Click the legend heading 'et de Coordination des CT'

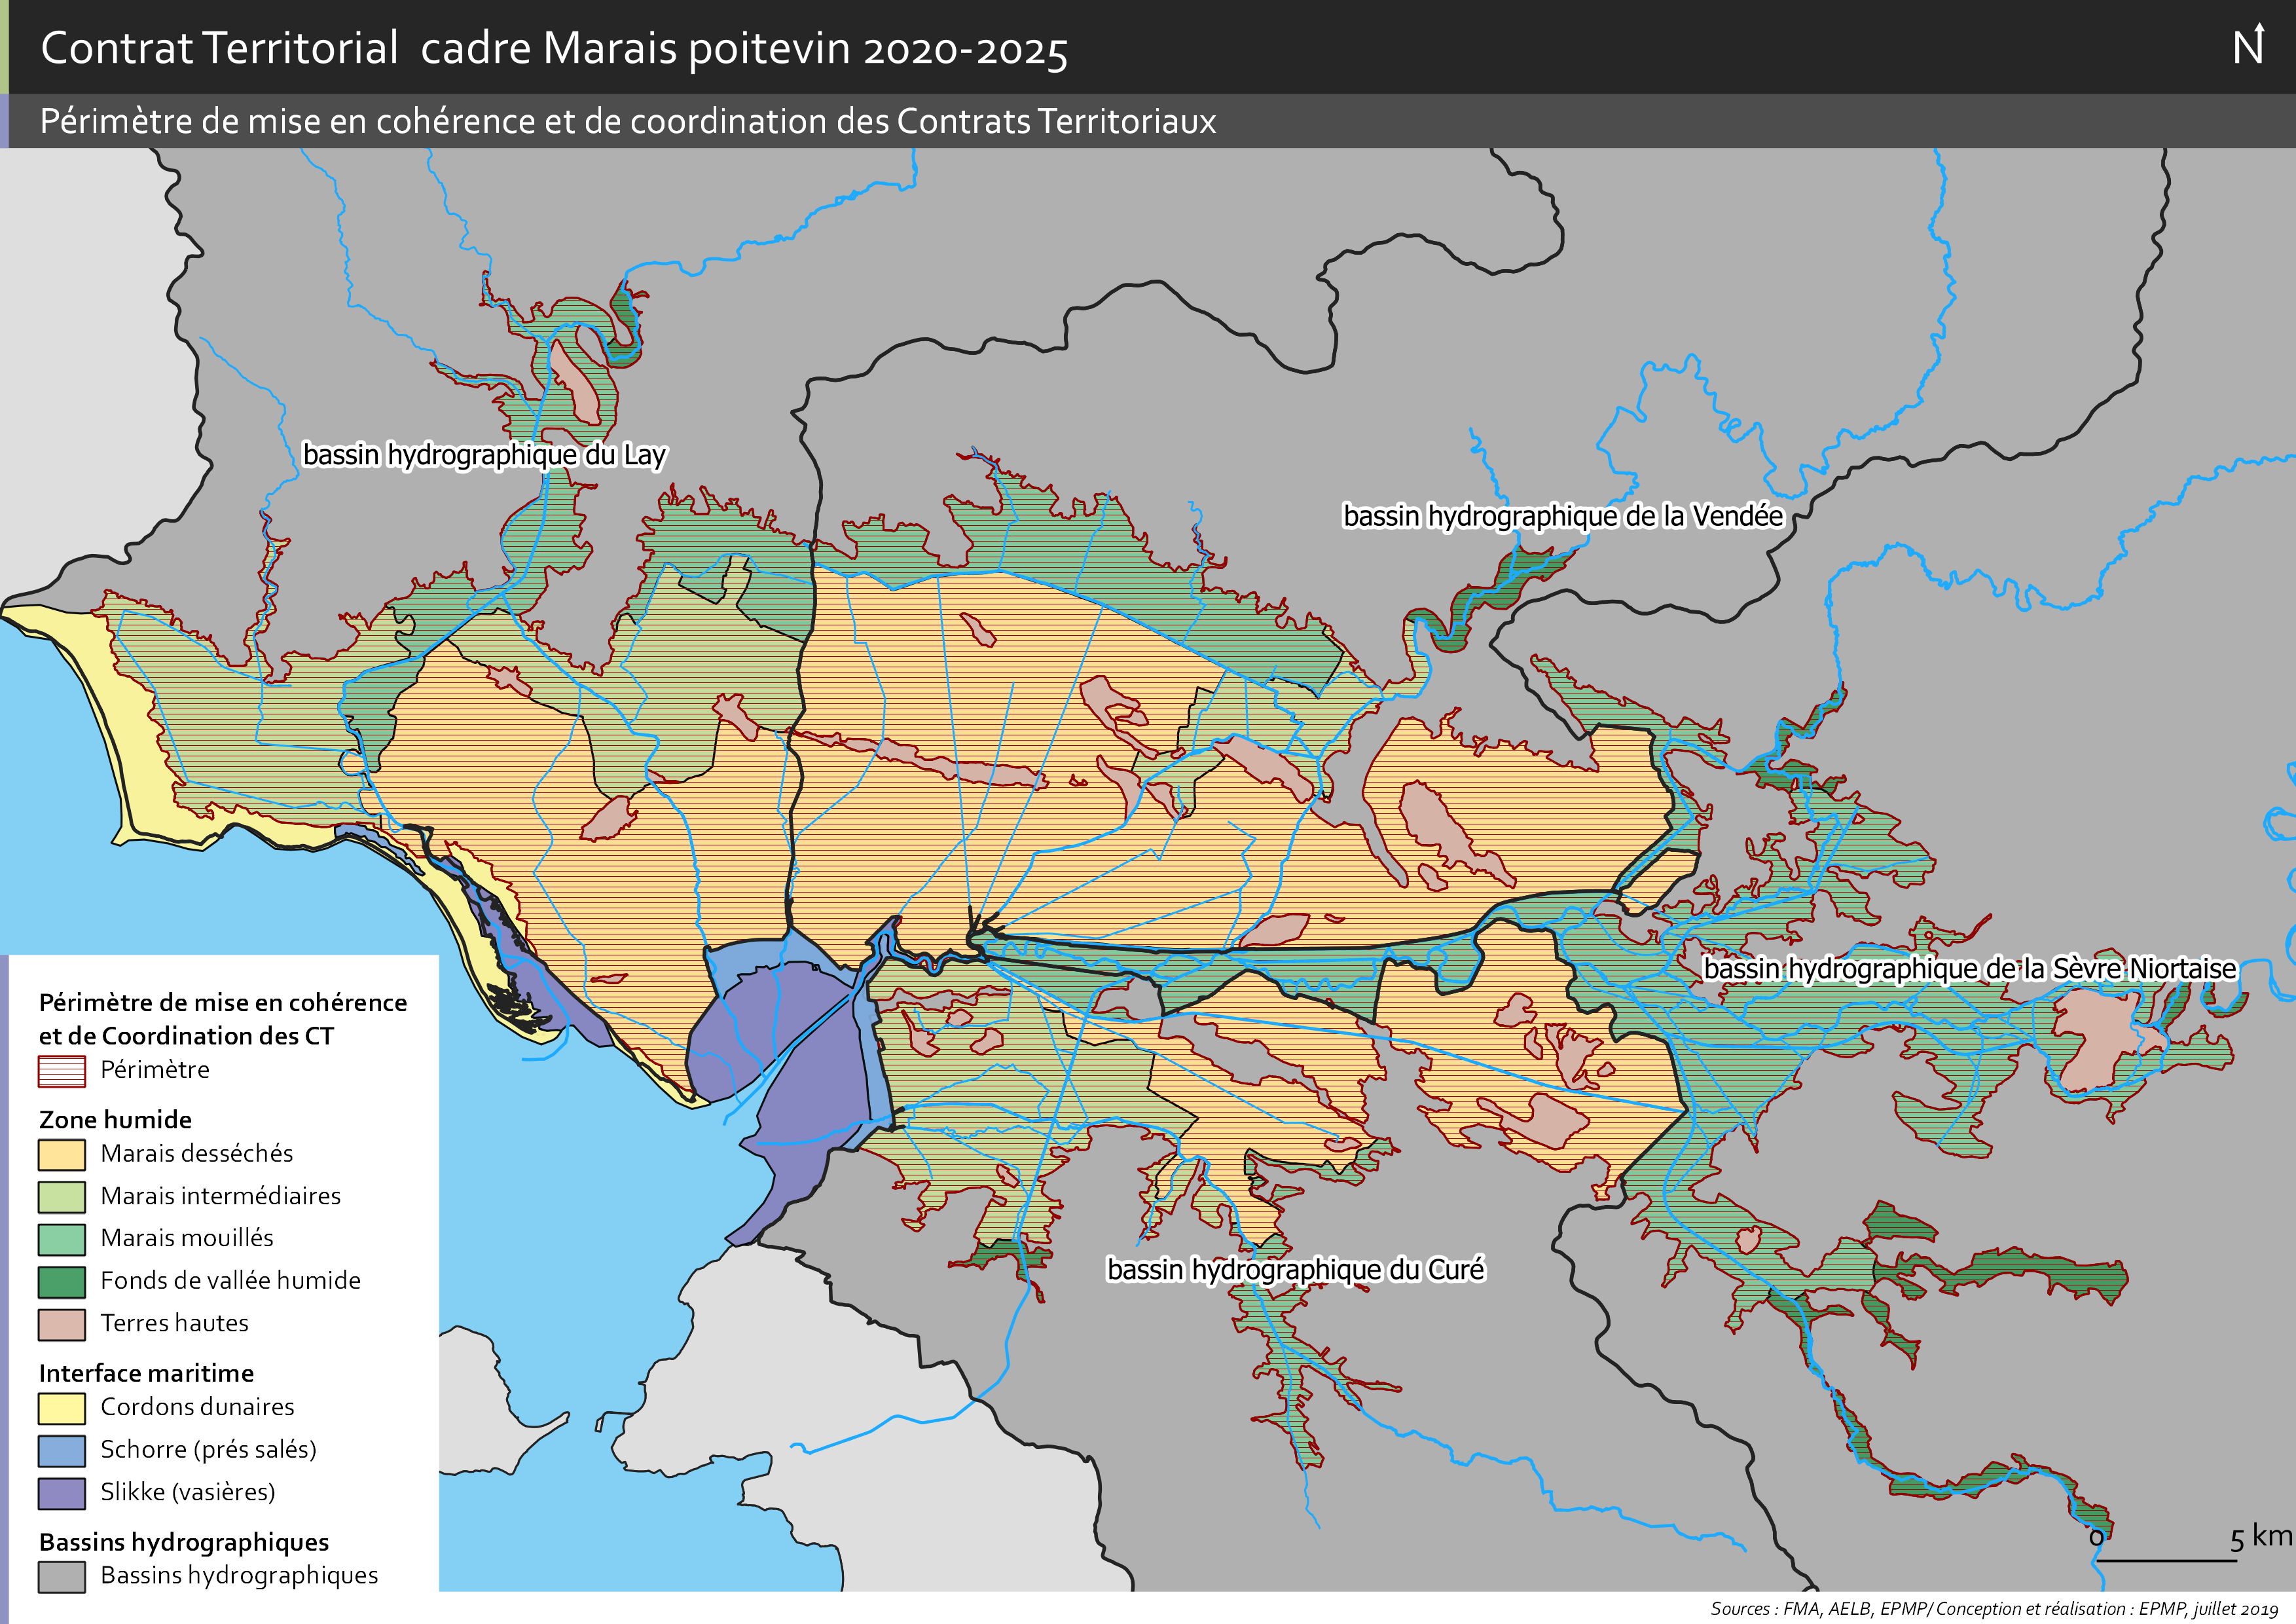click(x=186, y=1036)
